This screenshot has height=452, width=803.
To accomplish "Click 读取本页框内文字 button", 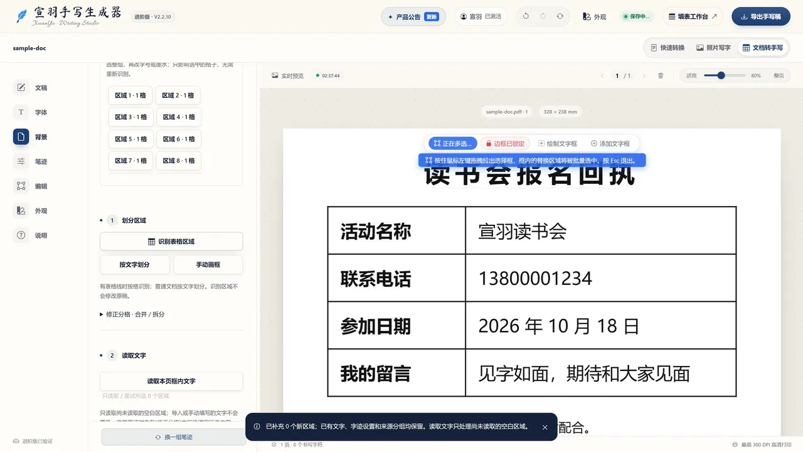I will pyautogui.click(x=171, y=381).
